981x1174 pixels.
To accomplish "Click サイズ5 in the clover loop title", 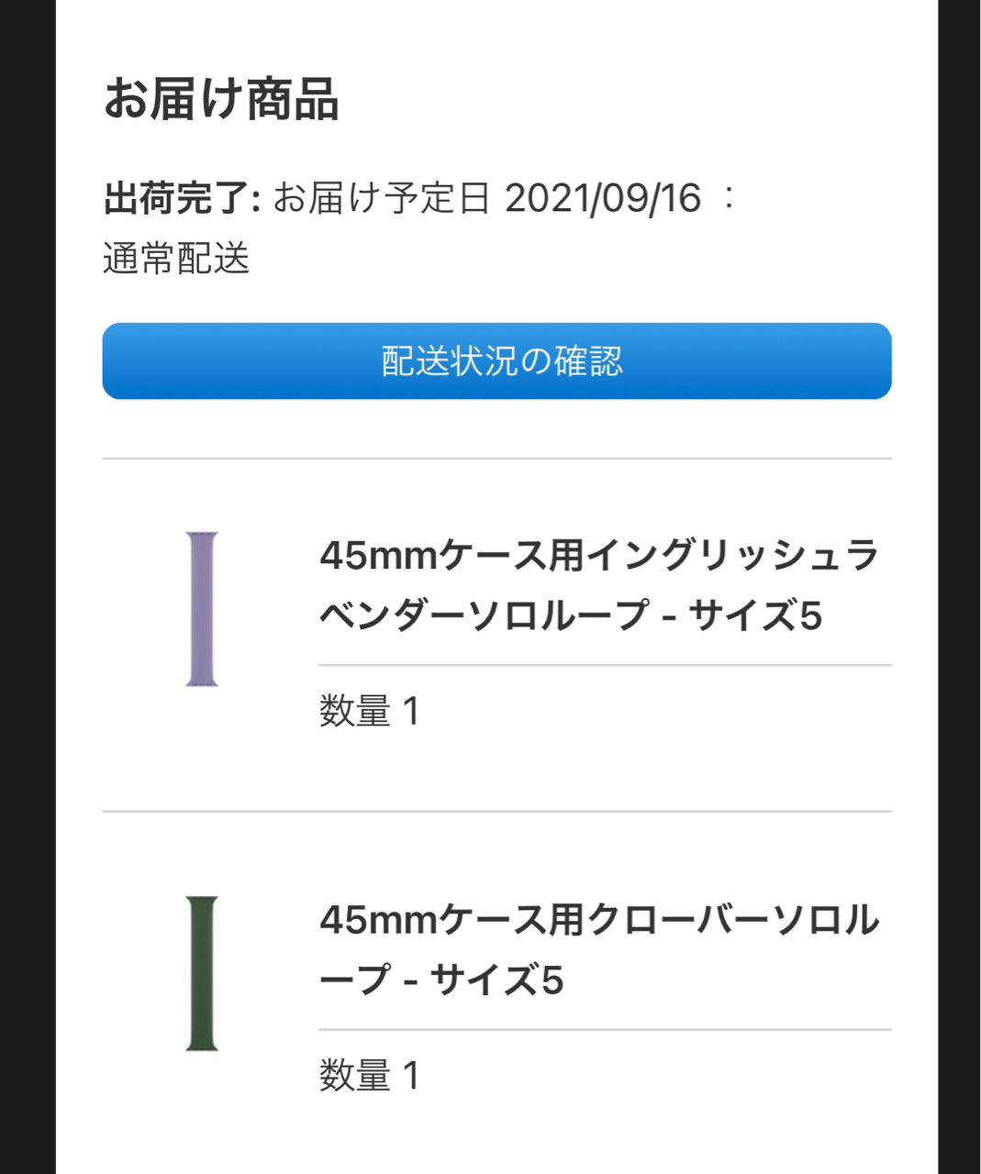I will click(496, 980).
